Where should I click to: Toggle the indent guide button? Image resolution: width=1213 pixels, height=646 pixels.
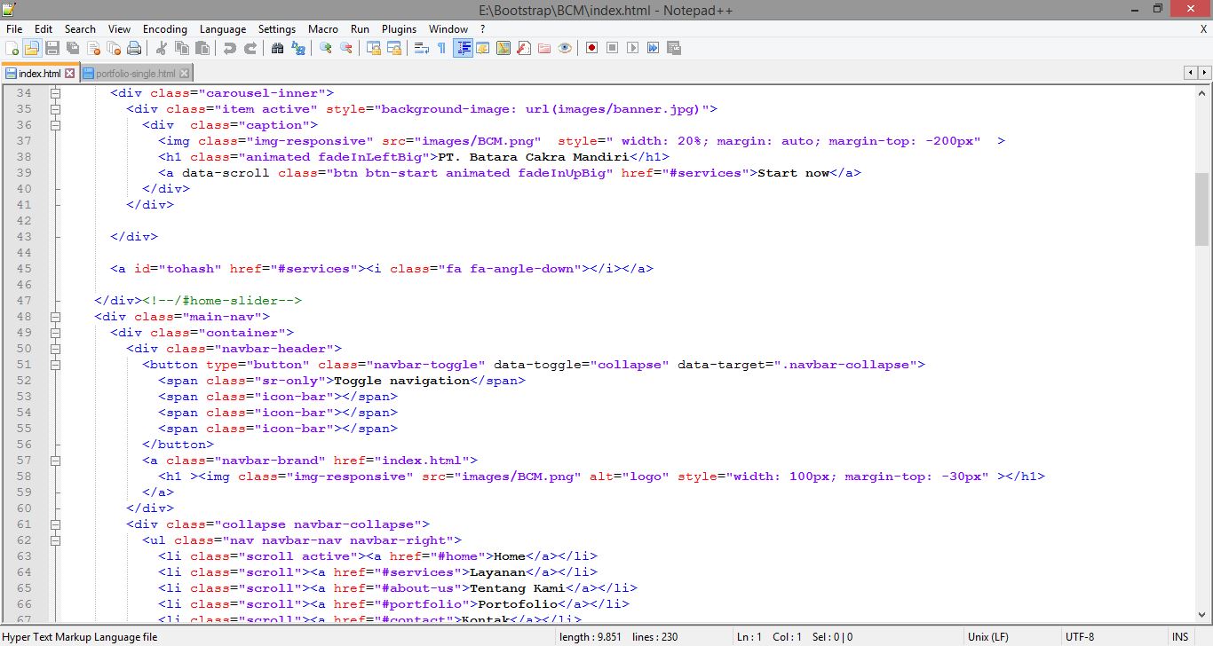[464, 48]
